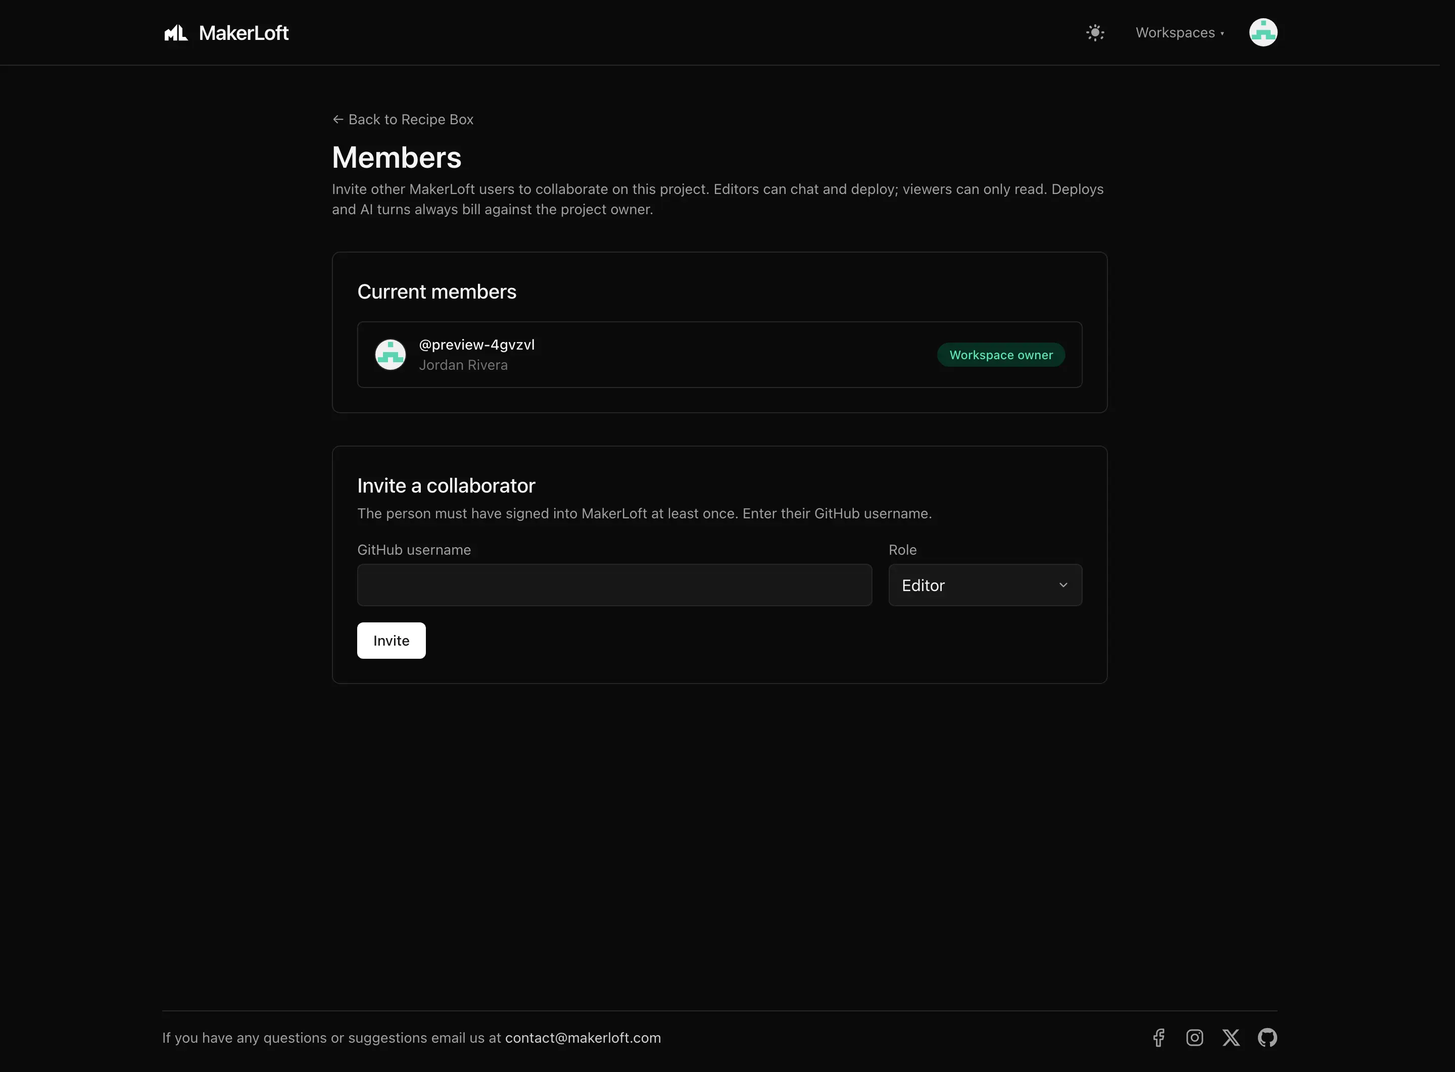Screen dimensions: 1455x1072
Task: Click the GitHub username label
Action: (414, 550)
